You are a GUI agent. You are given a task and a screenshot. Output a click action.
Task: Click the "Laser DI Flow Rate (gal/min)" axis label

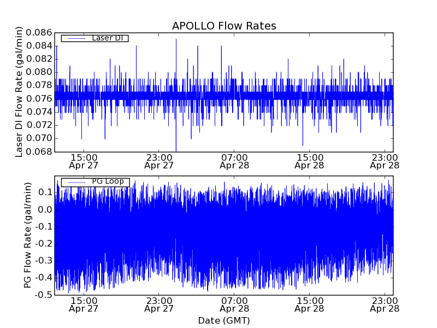coord(19,92)
